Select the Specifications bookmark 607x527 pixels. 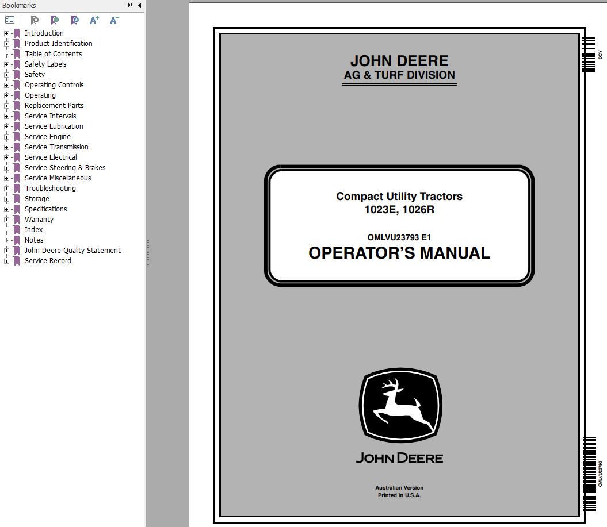tap(45, 209)
